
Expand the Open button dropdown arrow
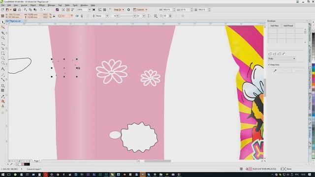[x=10, y=10]
